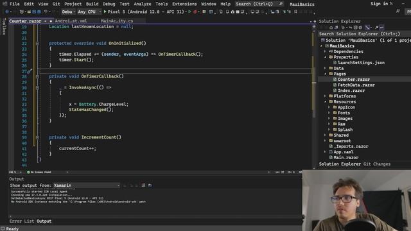The height and width of the screenshot is (231, 411).
Task: Click Sign in link
Action: click(x=379, y=4)
